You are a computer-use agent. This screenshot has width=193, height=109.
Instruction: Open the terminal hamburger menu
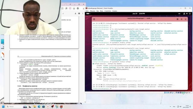182,19
